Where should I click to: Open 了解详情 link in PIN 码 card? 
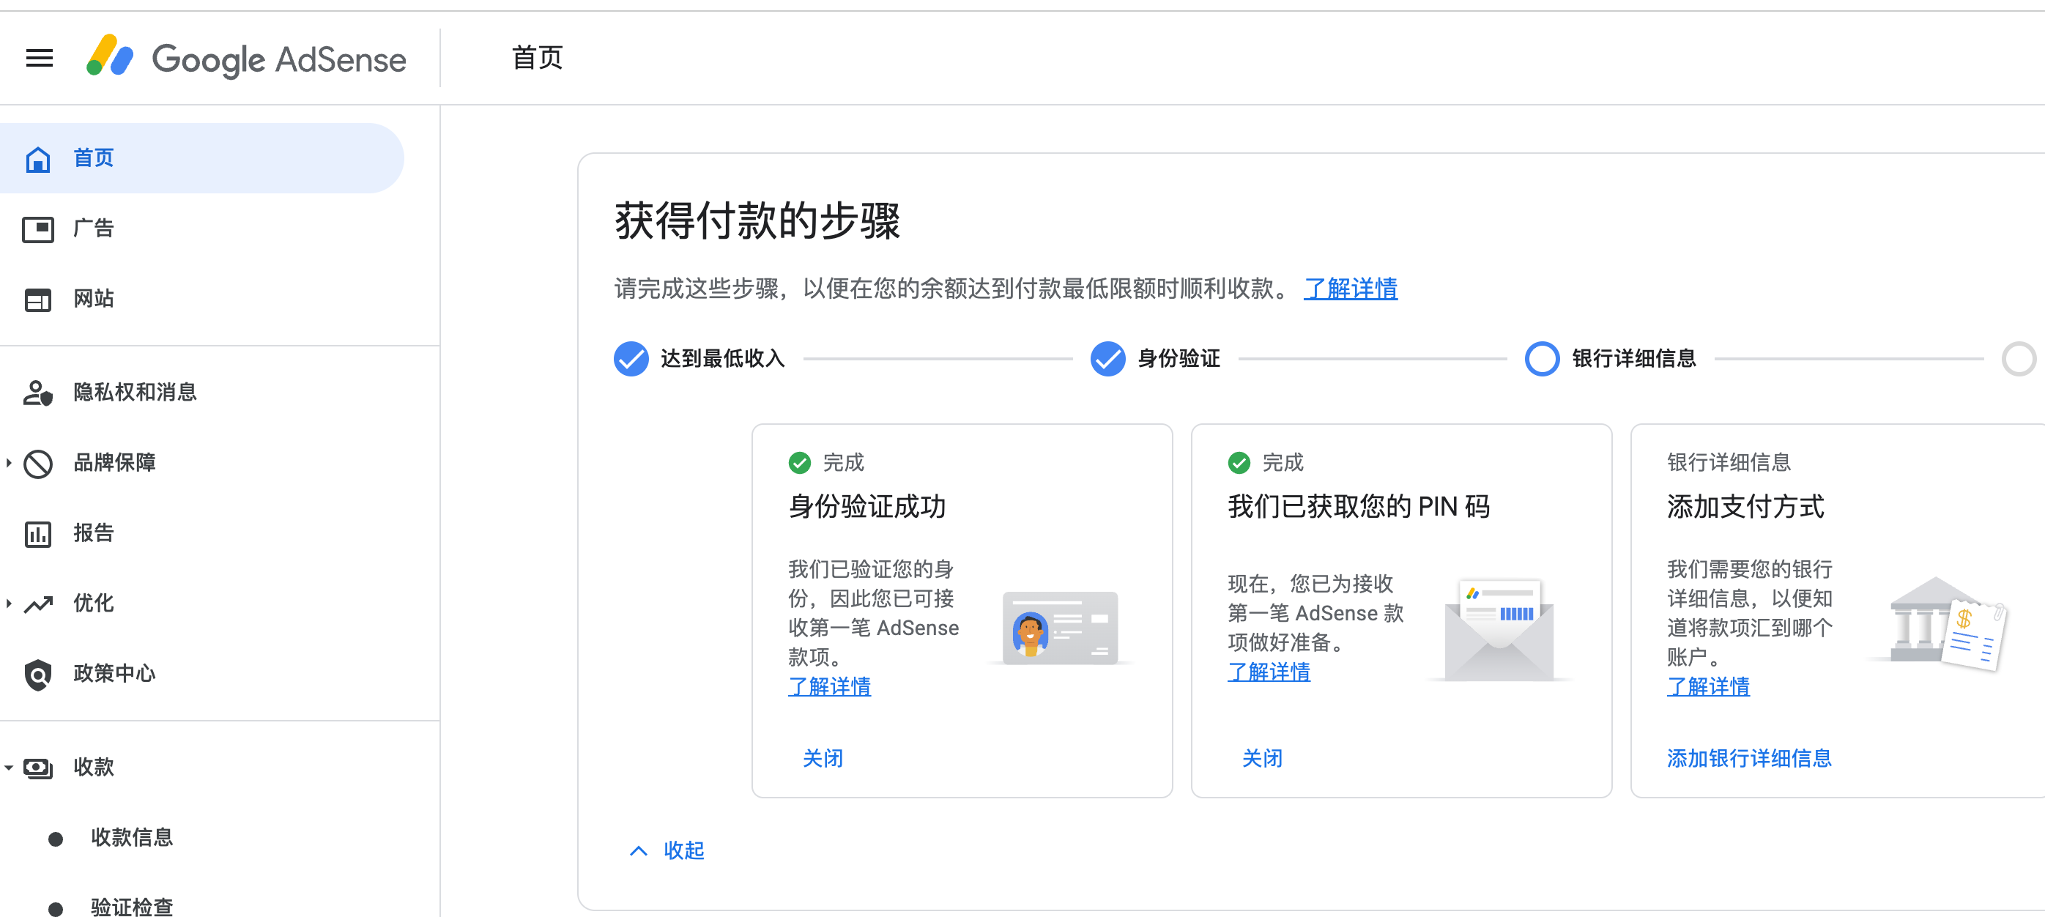coord(1269,672)
